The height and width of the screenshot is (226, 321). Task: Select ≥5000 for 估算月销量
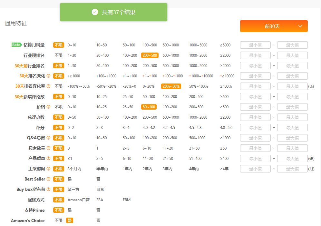pos(225,45)
